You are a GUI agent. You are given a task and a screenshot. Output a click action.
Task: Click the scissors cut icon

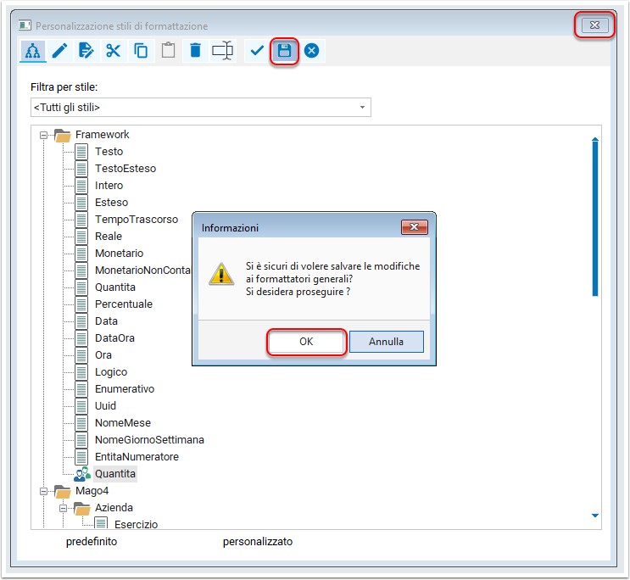click(114, 51)
